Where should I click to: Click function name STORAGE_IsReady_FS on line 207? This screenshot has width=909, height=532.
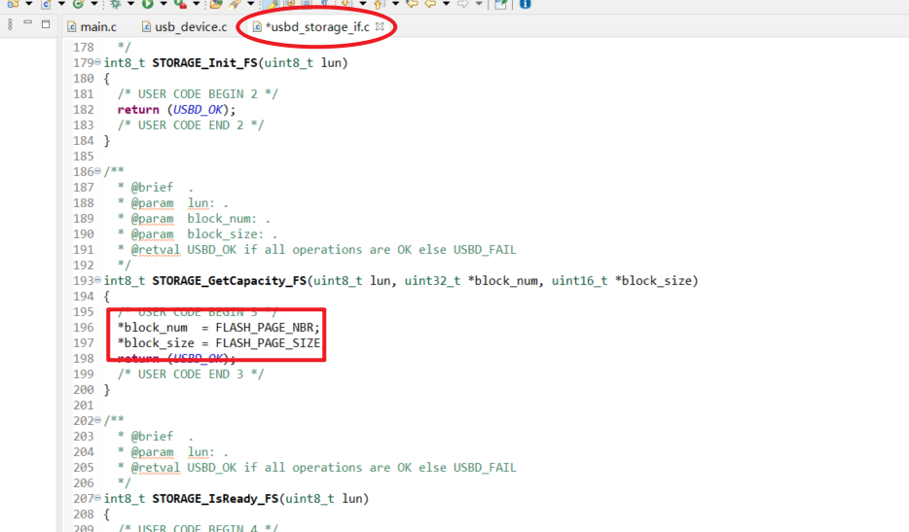tap(215, 498)
